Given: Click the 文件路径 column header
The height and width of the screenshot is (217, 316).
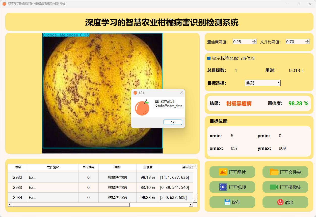Looking at the screenshot, I should (x=53, y=167).
